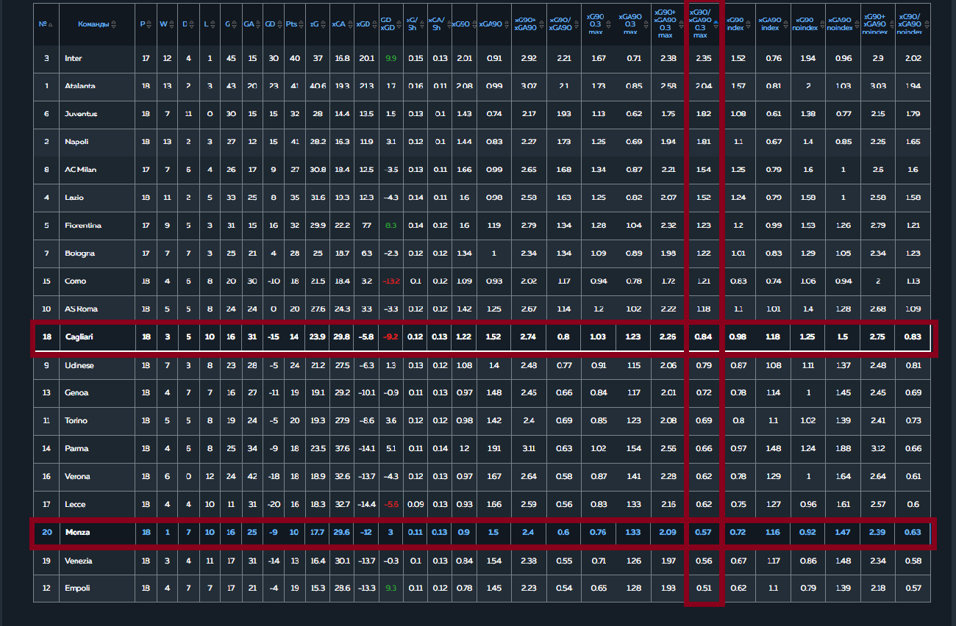Select the Verona team name
Viewport: 956px width, 626px height.
pyautogui.click(x=77, y=477)
